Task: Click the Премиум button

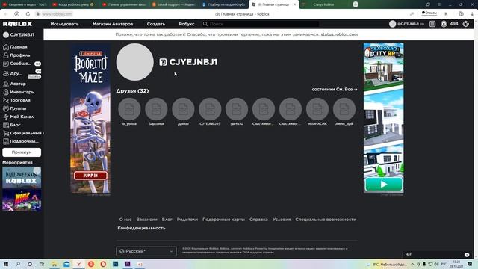Action: coord(22,152)
